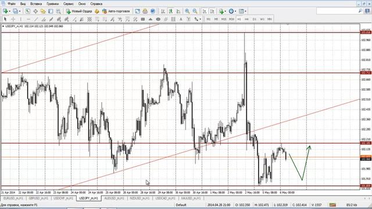Switch the chart to full screen mode
The height and width of the screenshot is (209, 372).
coord(137,11)
